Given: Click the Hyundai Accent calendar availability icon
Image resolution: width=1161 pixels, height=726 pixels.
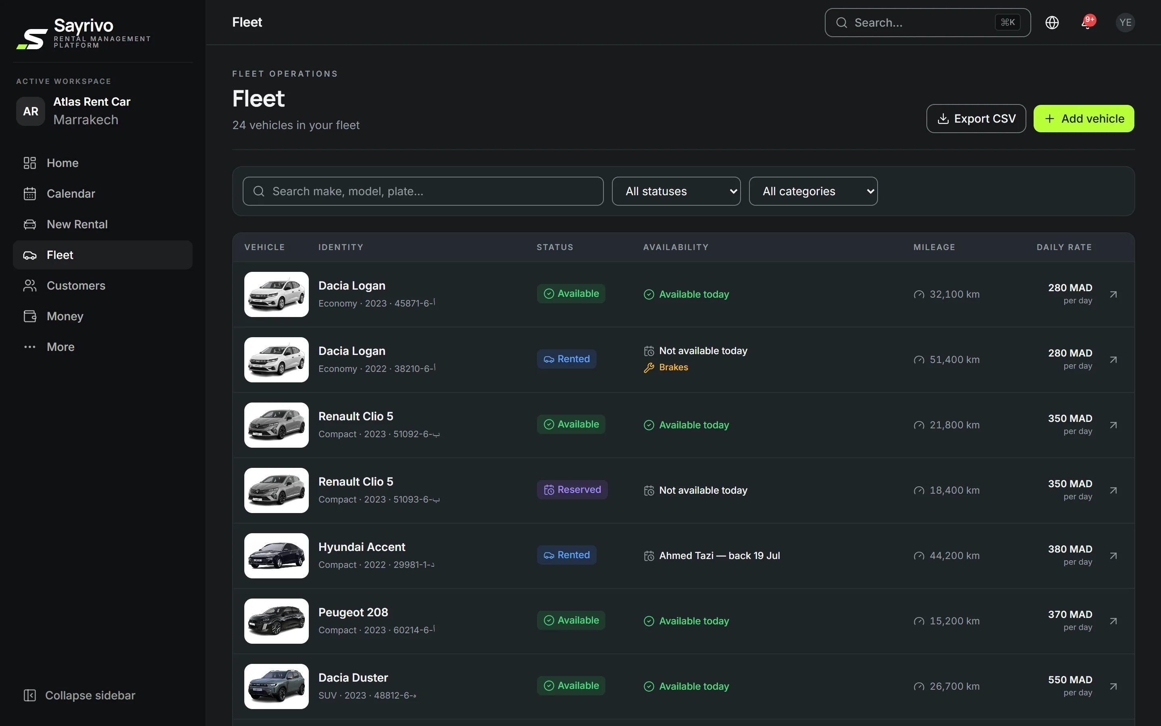Looking at the screenshot, I should (649, 555).
